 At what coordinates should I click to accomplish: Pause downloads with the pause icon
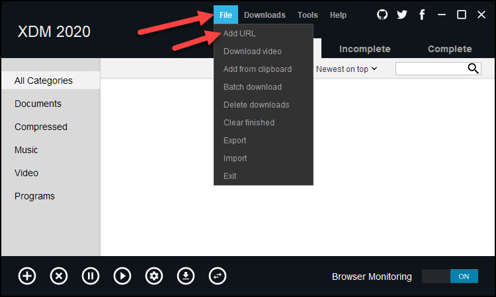click(x=91, y=276)
